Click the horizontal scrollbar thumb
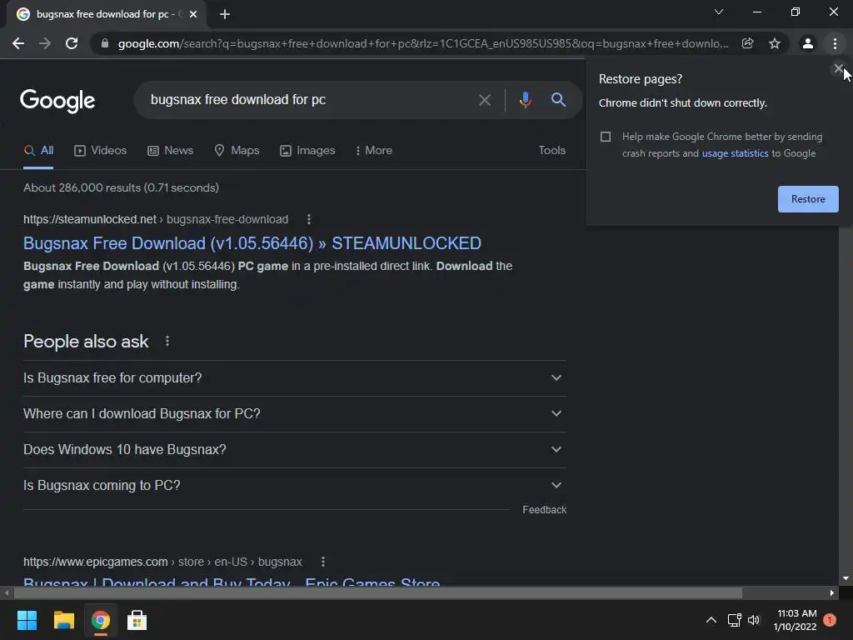The width and height of the screenshot is (853, 640). point(378,593)
